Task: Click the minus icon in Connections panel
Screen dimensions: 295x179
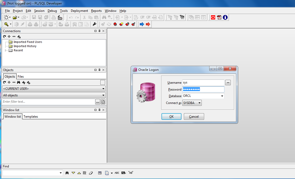Action: click(14, 37)
